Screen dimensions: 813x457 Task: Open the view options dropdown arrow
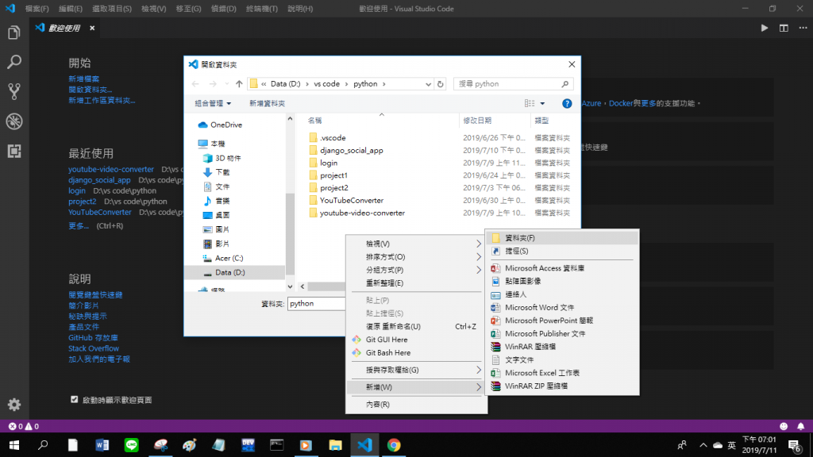pos(542,104)
